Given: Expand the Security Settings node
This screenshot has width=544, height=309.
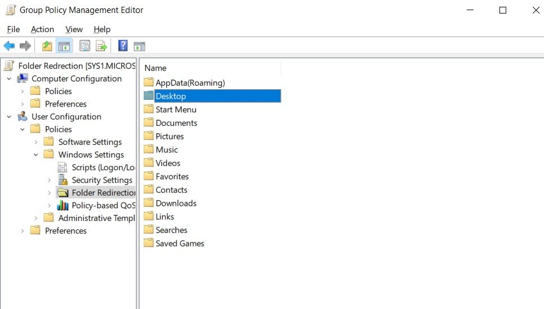Looking at the screenshot, I should (x=49, y=180).
